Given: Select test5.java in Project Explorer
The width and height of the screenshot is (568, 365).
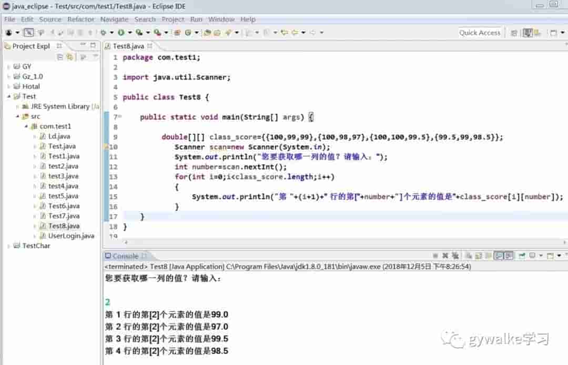Looking at the screenshot, I should 63,196.
